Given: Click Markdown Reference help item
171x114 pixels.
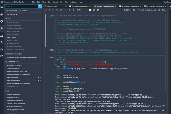Looking at the screenshot, I should (x=15, y=107).
